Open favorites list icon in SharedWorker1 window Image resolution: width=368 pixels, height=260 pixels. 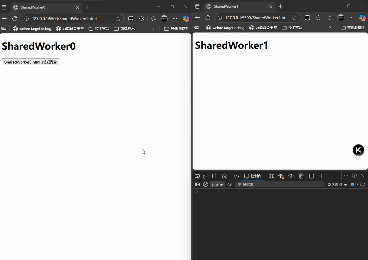[x=330, y=18]
